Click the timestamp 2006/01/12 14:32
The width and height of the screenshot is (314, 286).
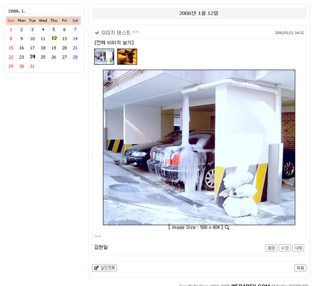point(289,32)
